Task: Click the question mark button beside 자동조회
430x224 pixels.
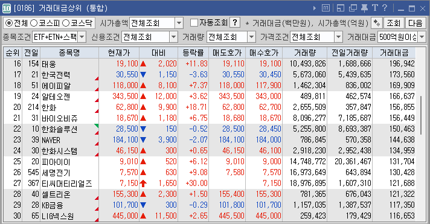Action: (x=235, y=23)
